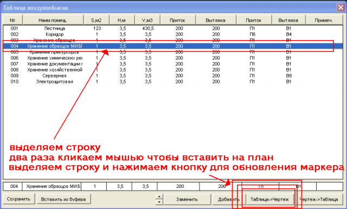Edit the room name field below table
347x209 pixels.
point(52,186)
